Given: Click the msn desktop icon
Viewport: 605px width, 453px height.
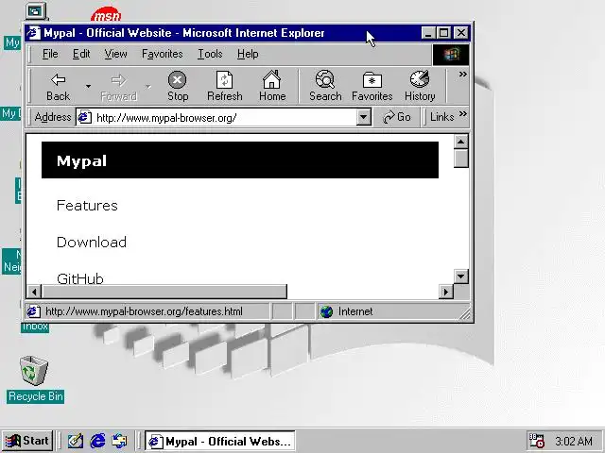Looking at the screenshot, I should [x=106, y=15].
